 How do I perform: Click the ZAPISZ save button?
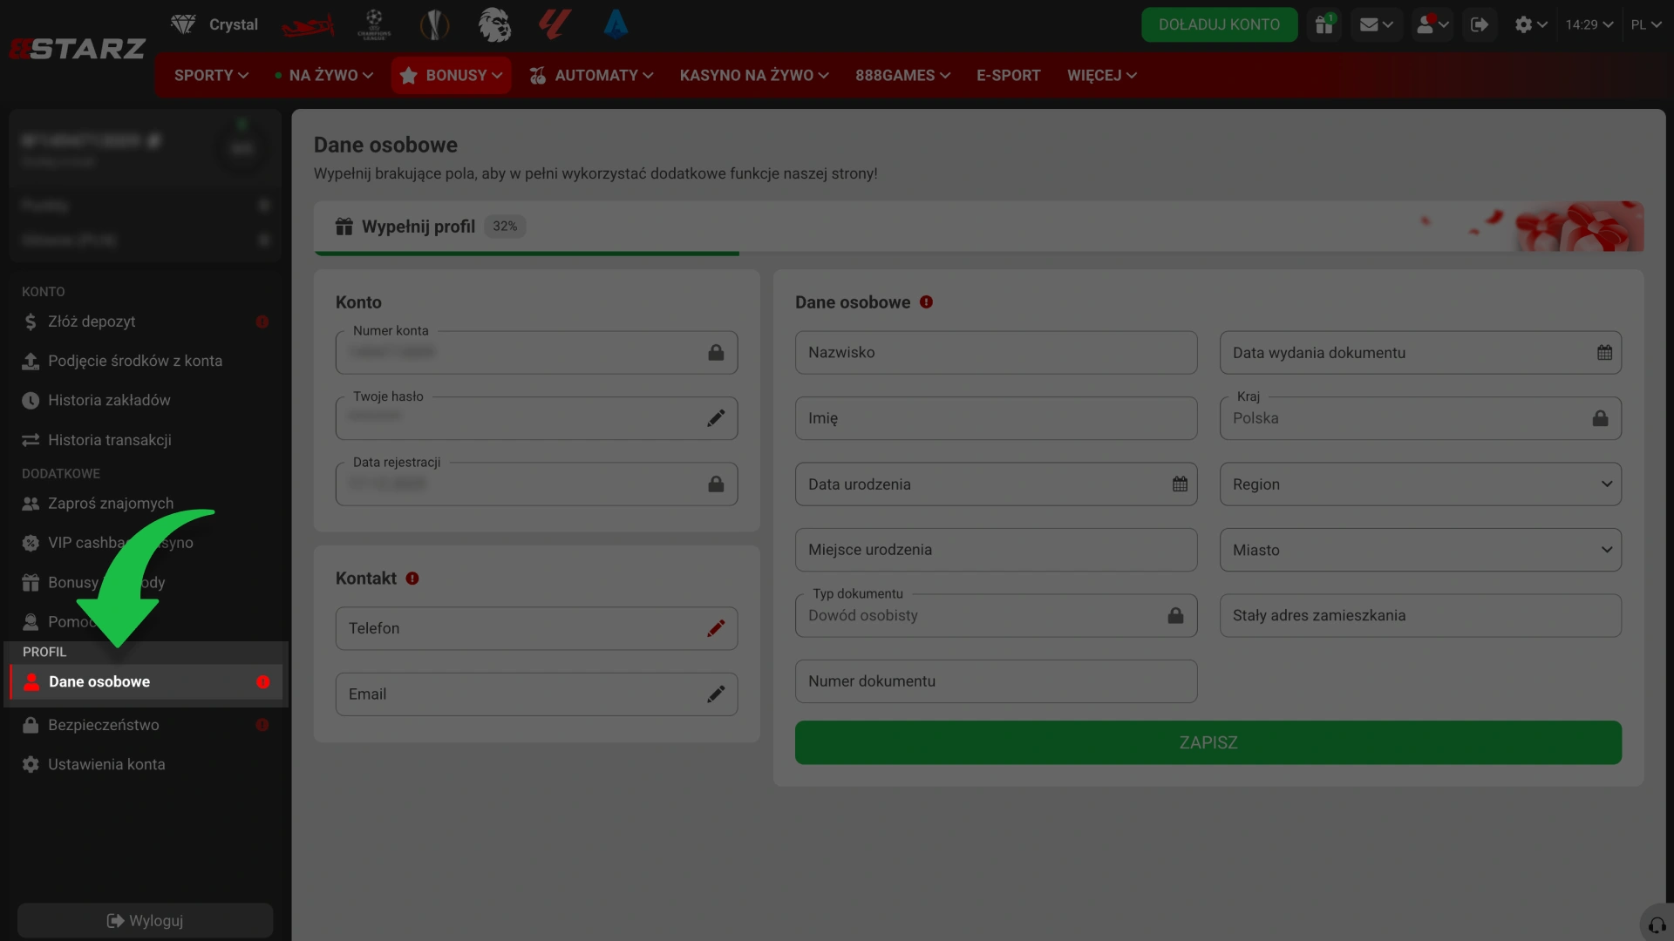click(x=1208, y=742)
